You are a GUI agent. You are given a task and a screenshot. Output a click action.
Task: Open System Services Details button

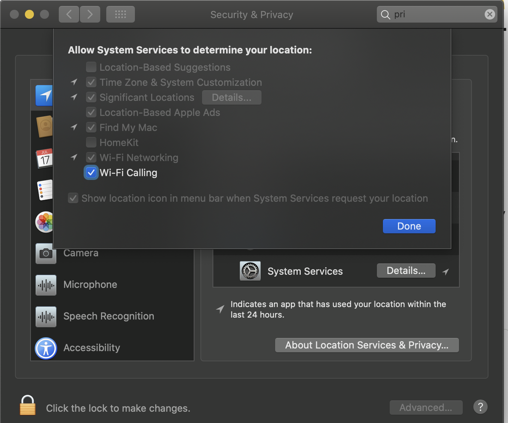click(406, 271)
